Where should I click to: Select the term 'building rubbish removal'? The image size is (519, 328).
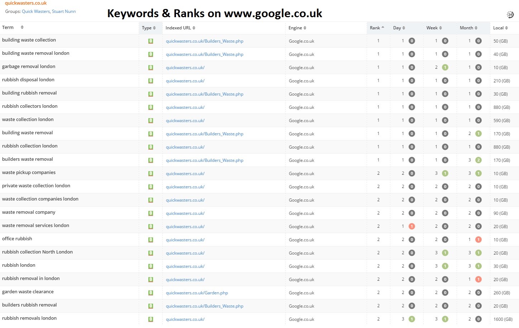coord(29,93)
